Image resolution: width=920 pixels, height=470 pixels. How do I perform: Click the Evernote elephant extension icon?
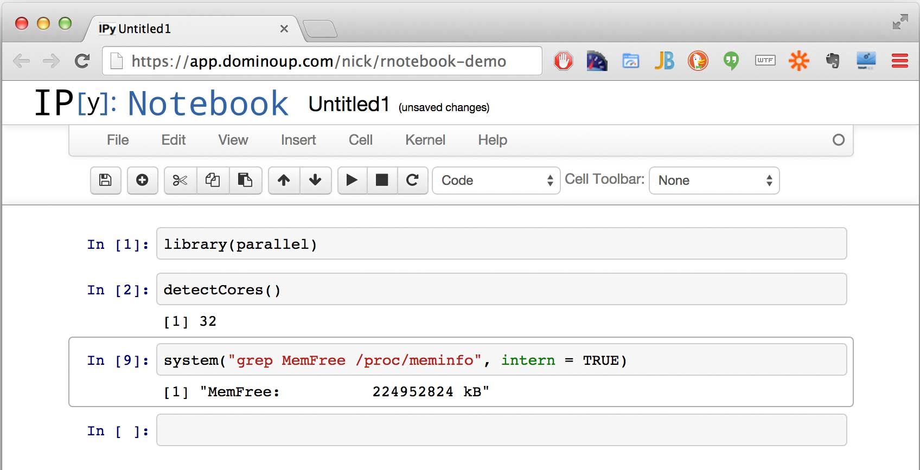click(833, 61)
